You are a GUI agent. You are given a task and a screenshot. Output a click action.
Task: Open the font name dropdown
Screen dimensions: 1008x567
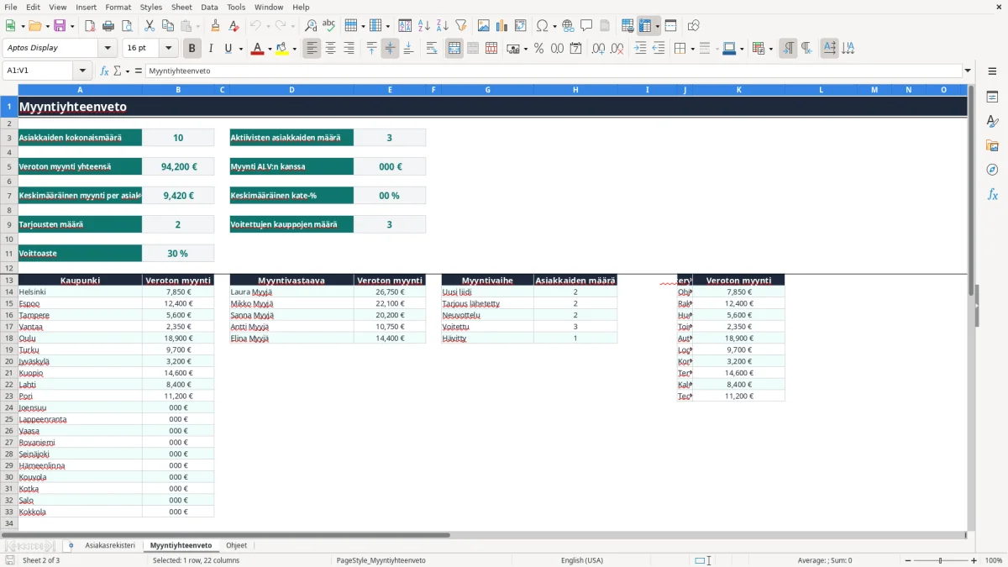click(108, 48)
